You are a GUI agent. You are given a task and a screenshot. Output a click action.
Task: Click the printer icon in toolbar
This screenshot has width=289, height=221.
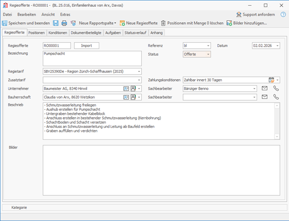pyautogui.click(x=64, y=23)
